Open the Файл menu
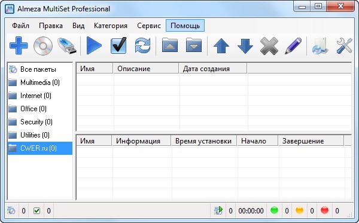 20,26
